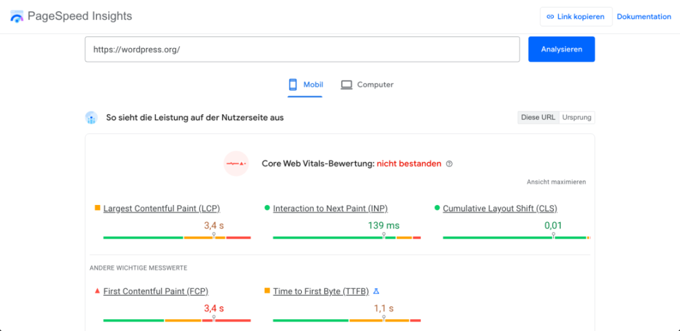Image resolution: width=680 pixels, height=331 pixels.
Task: Click the TTFB value 1,1 s
Action: (x=384, y=308)
